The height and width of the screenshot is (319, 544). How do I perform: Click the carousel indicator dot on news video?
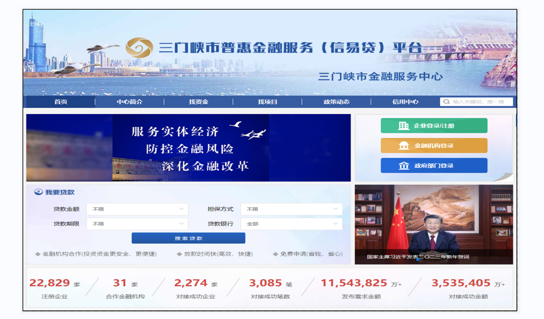tap(417, 260)
